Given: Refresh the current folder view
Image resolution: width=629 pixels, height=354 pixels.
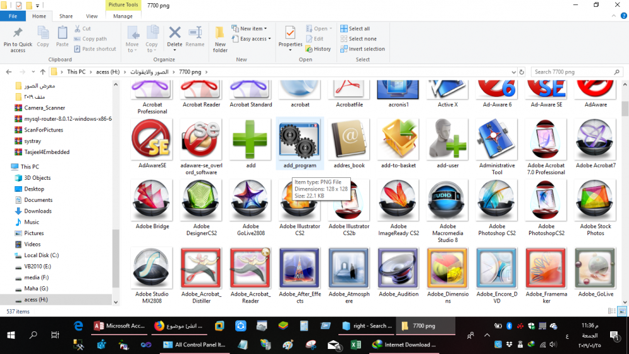Looking at the screenshot, I should click(521, 72).
